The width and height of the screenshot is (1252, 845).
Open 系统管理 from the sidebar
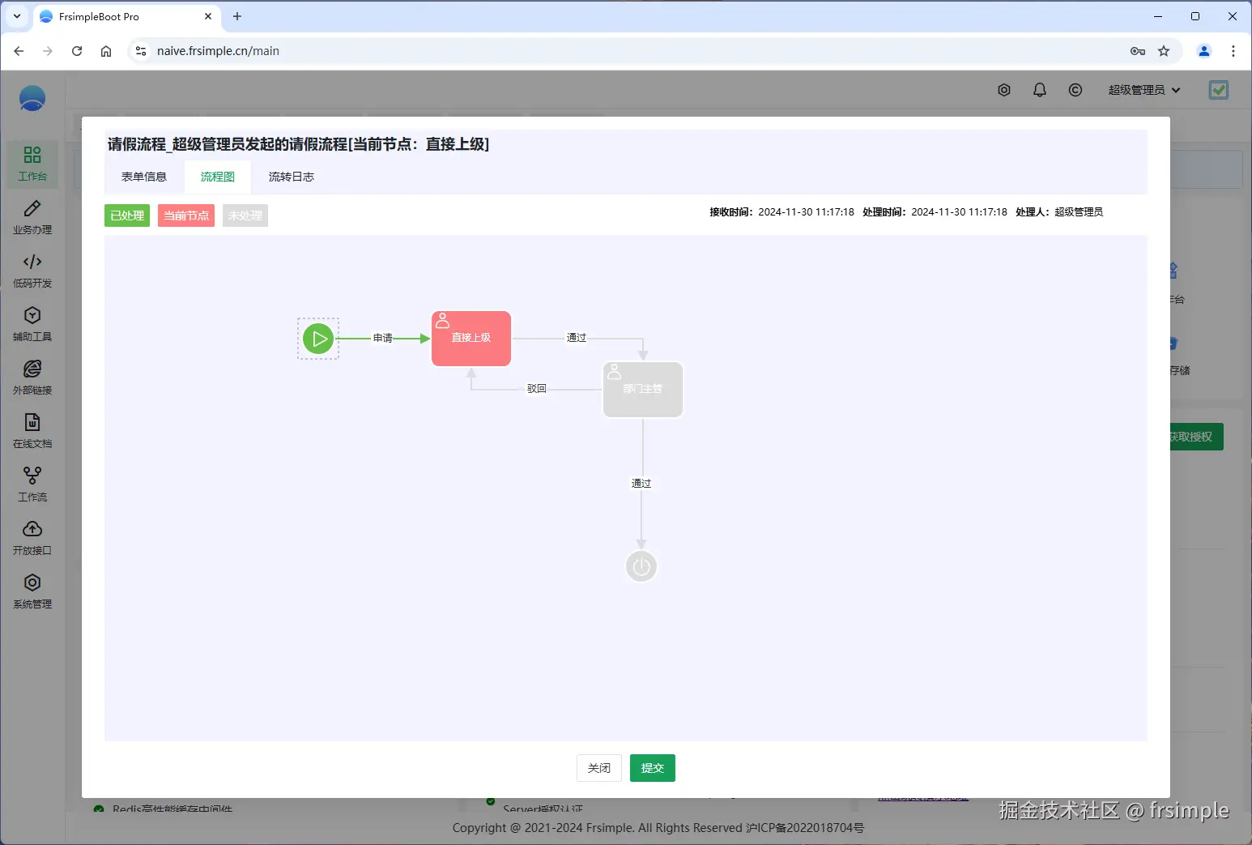32,591
